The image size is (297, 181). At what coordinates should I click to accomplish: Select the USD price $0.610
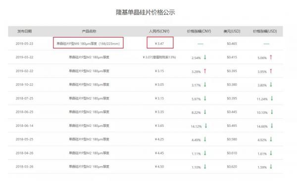(232, 153)
